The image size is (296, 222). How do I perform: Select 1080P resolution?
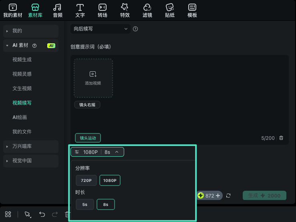(x=110, y=180)
